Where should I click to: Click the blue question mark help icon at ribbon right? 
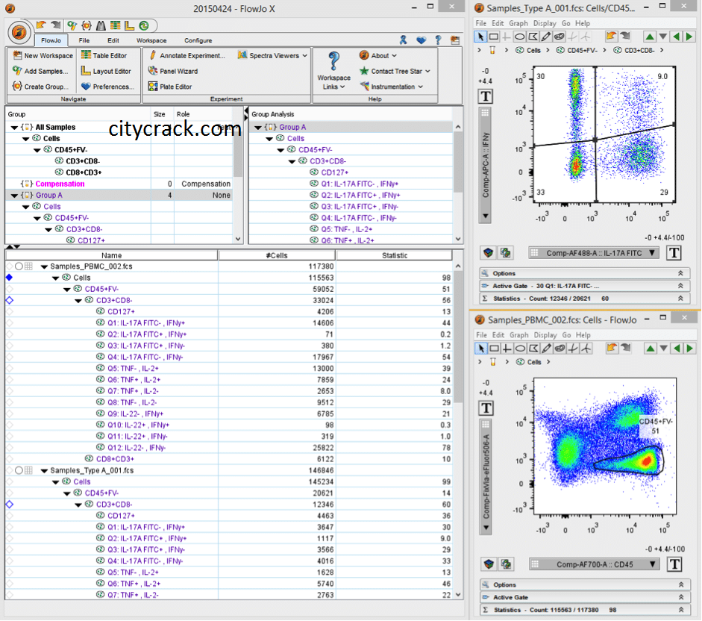[x=439, y=40]
